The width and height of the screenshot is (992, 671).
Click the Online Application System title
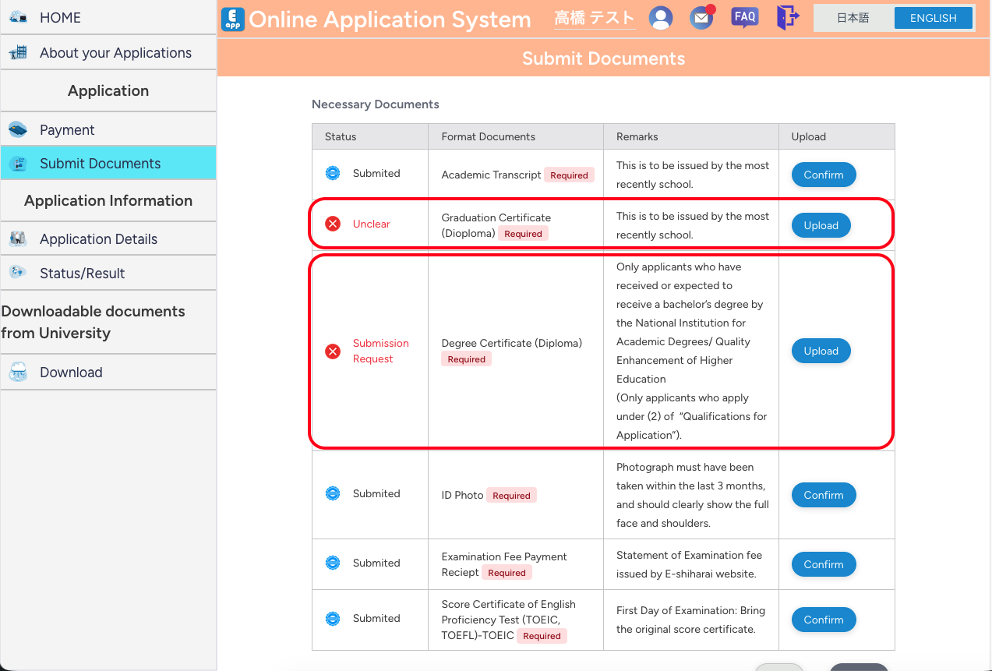[390, 19]
